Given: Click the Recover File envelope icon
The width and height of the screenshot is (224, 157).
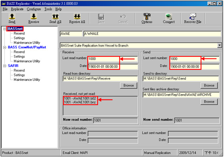Looking at the screenshot, I should [x=193, y=16].
